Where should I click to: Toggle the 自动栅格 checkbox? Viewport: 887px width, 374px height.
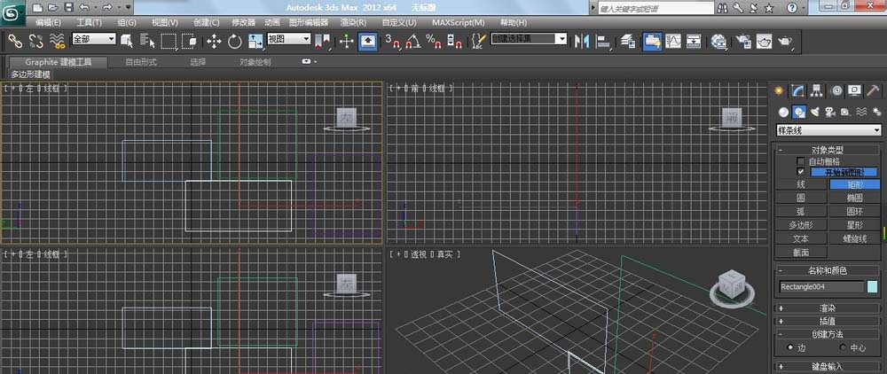802,161
